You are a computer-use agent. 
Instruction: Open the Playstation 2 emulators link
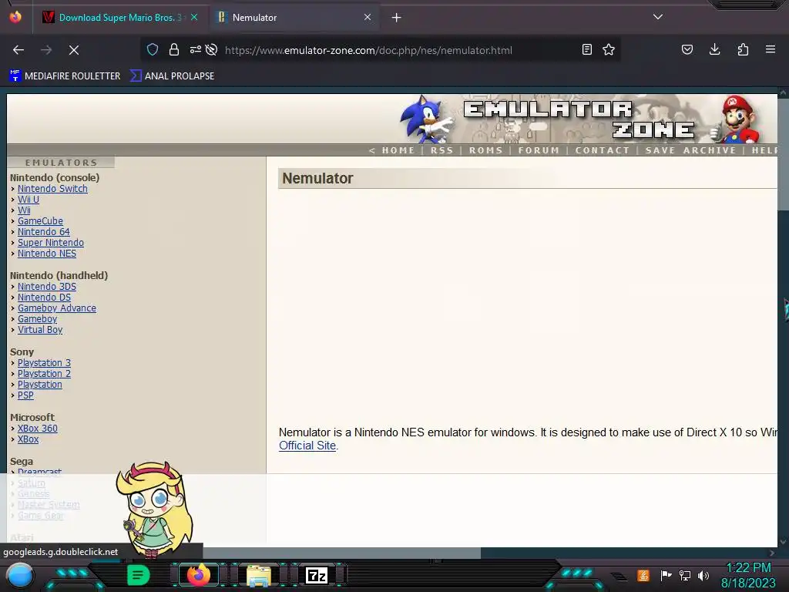(44, 374)
